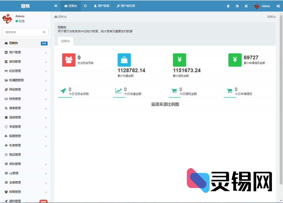283x203 pixels.
Task: Toggle the sidebar with hamburger menu icon
Action: click(x=55, y=6)
